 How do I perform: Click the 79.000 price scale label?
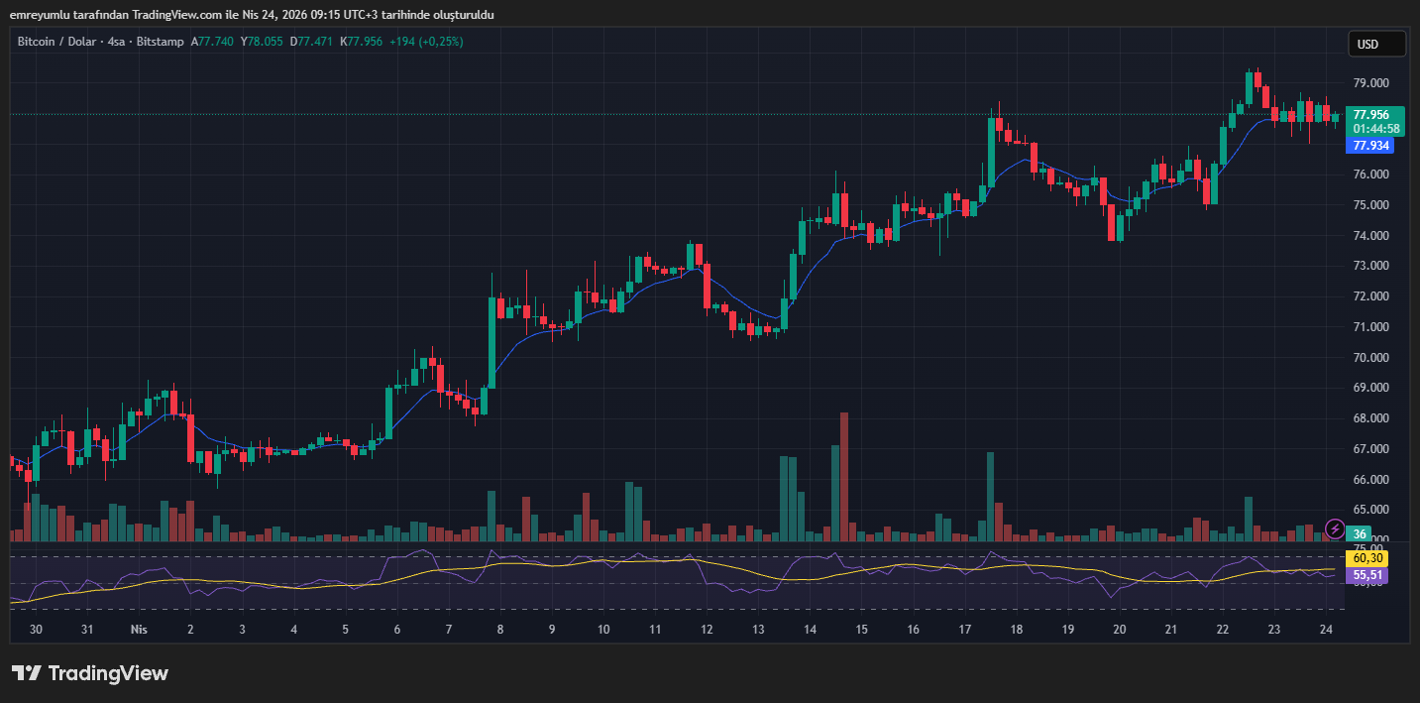pyautogui.click(x=1370, y=82)
